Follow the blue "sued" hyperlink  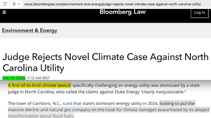(67, 104)
